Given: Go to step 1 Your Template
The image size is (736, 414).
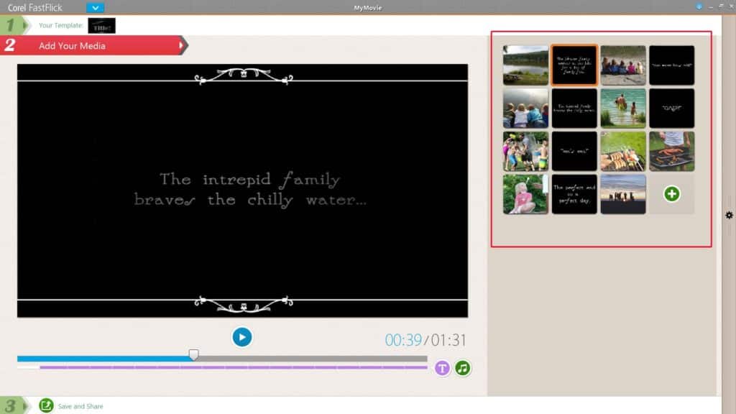Looking at the screenshot, I should tap(11, 26).
